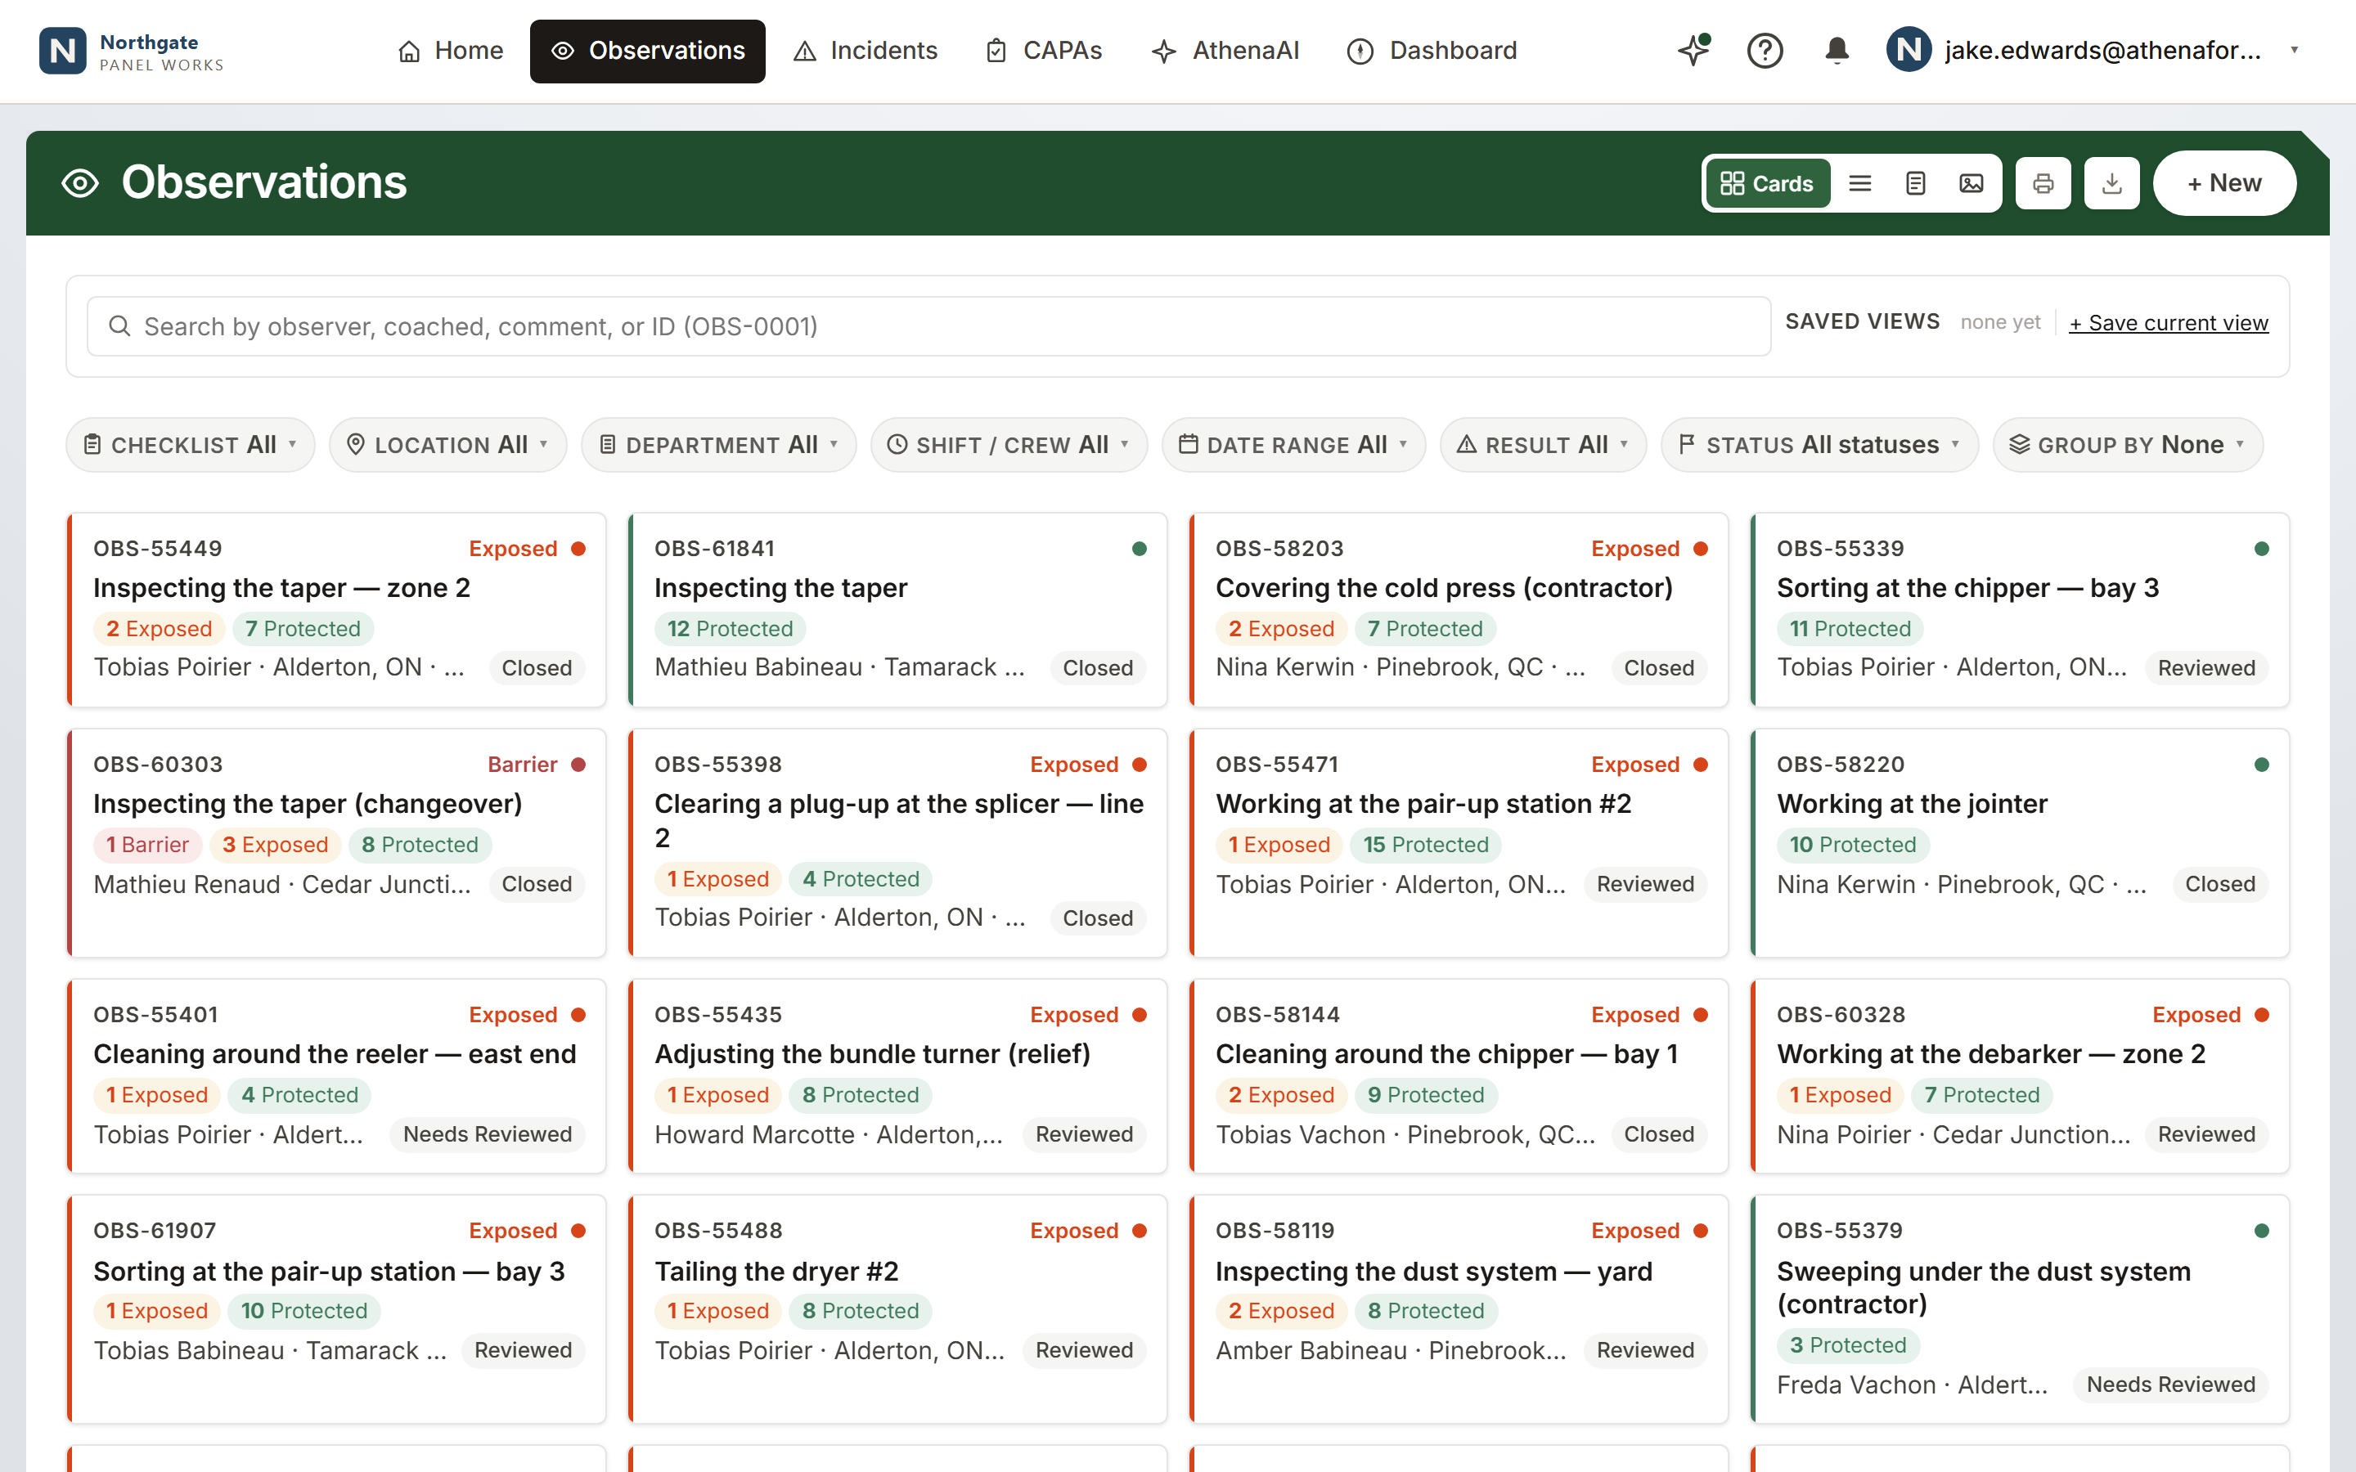Click the eye icon beside Observations heading

pyautogui.click(x=80, y=183)
